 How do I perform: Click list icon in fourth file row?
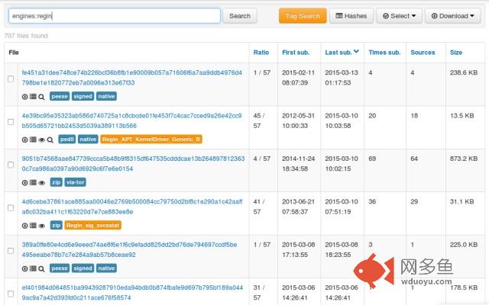click(x=33, y=225)
